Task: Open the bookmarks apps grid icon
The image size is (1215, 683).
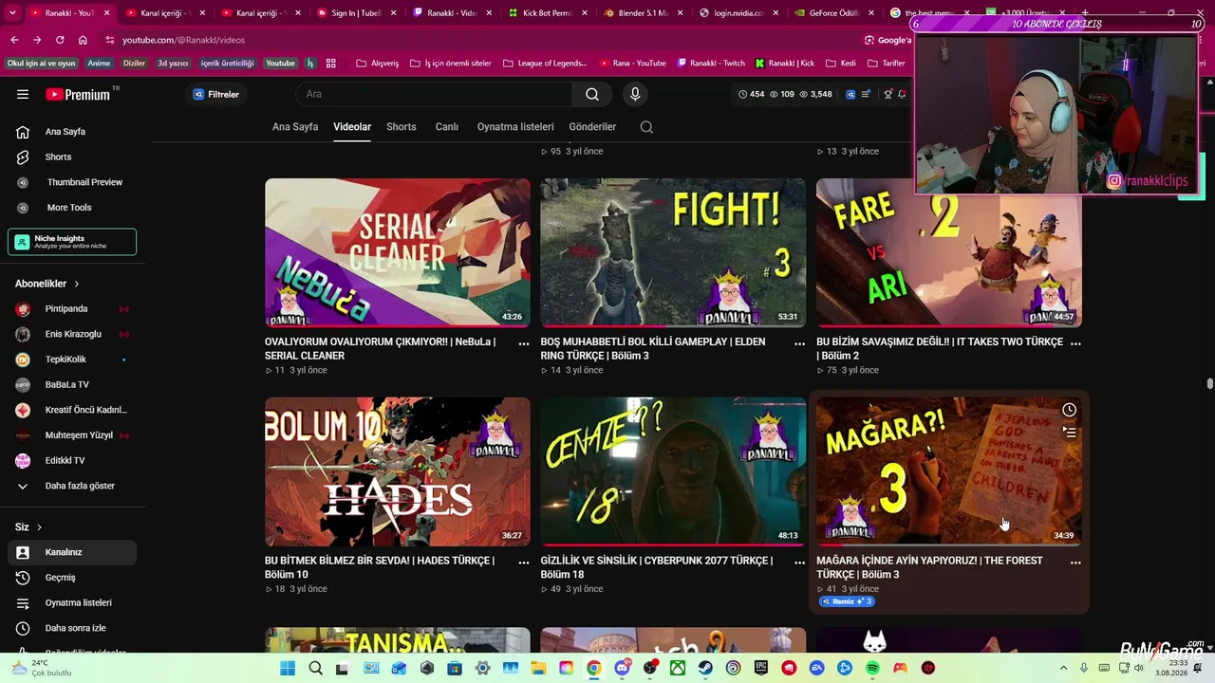Action: click(x=331, y=64)
